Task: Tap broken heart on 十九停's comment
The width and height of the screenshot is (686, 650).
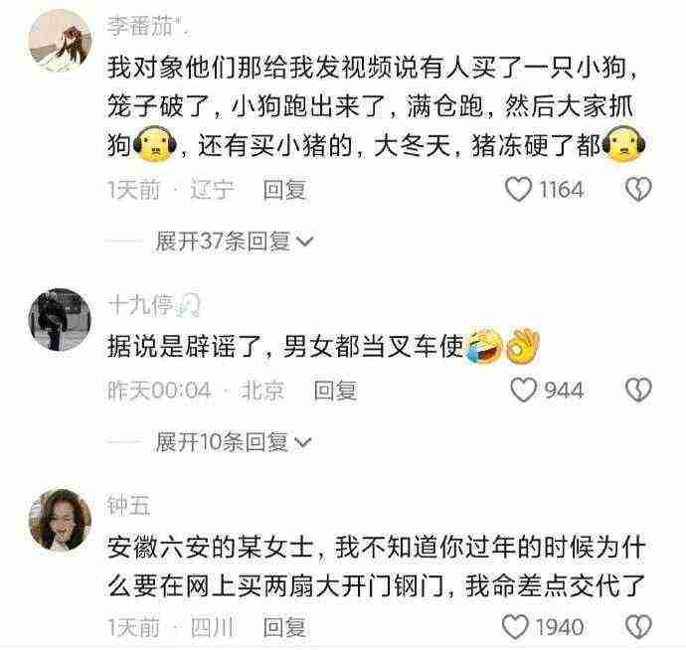Action: pyautogui.click(x=638, y=390)
